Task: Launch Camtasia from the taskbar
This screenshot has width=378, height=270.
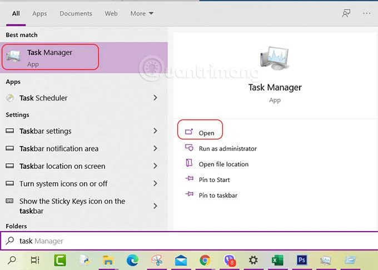Action: 60,260
